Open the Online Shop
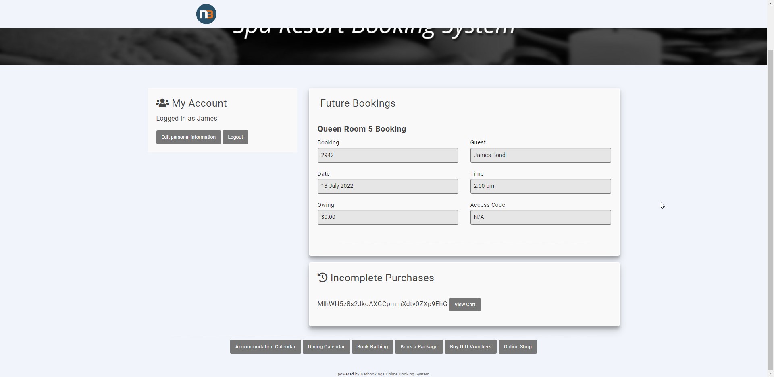The image size is (774, 377). [517, 346]
